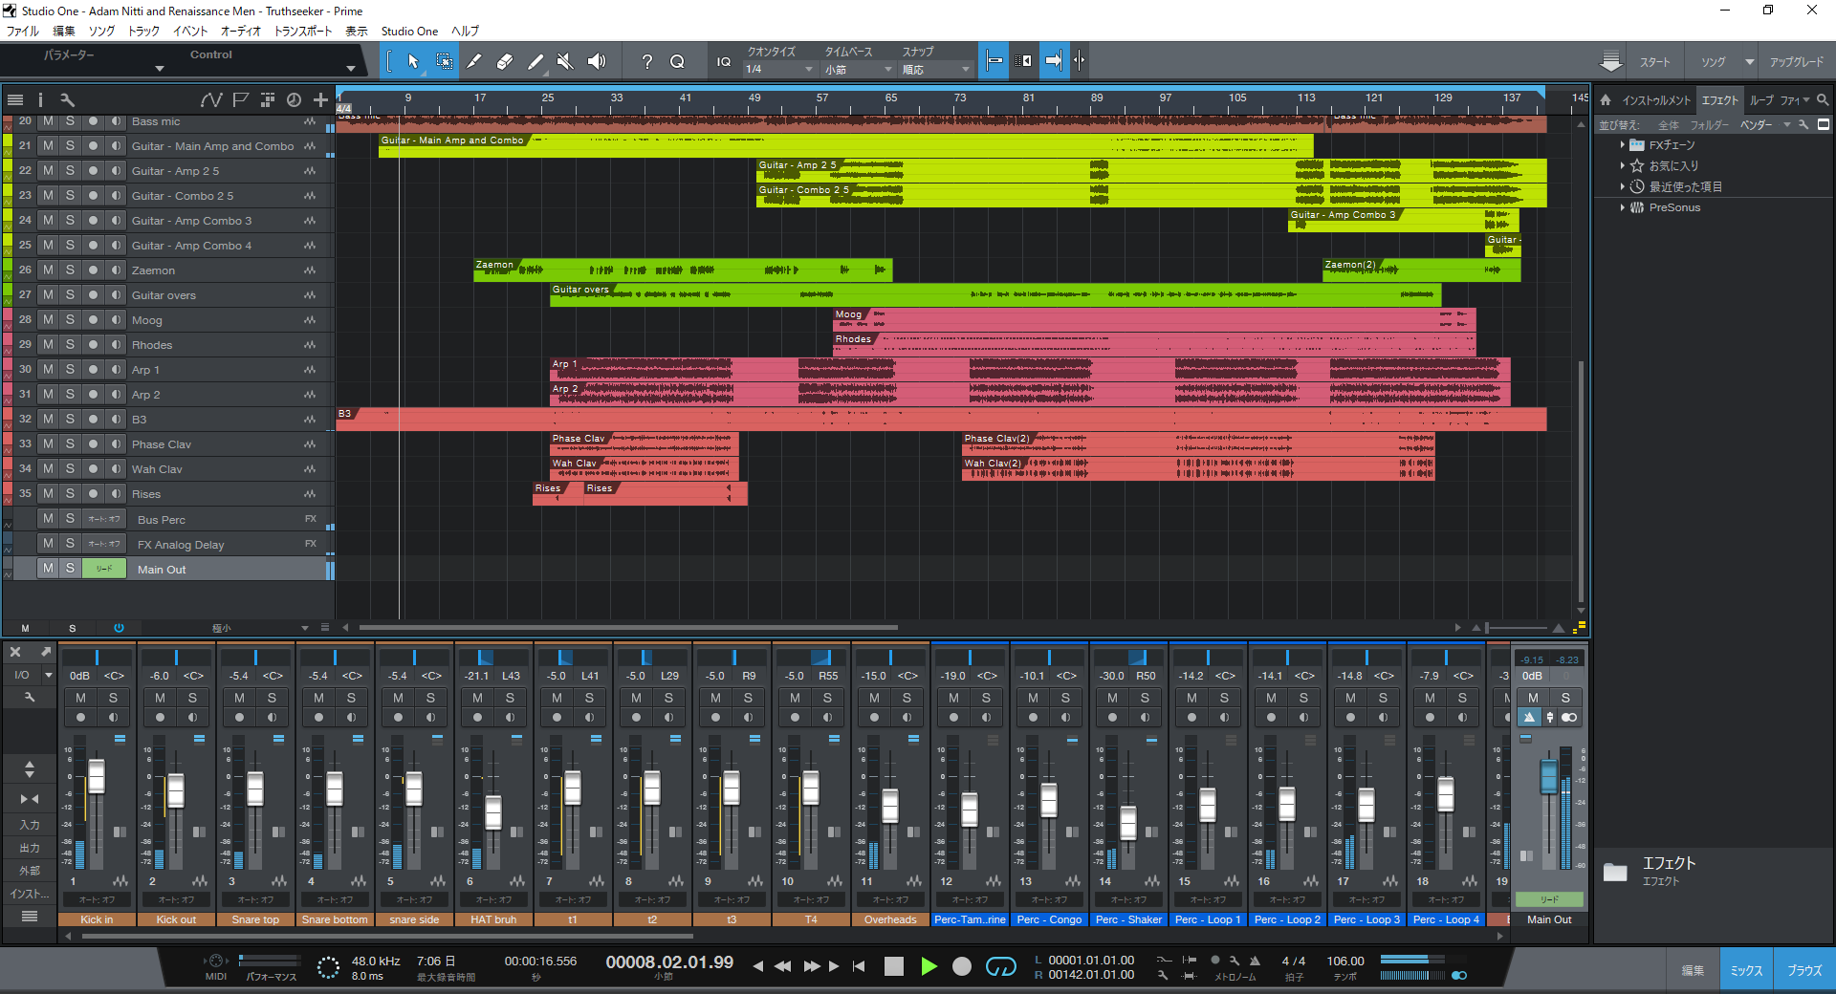Image resolution: width=1836 pixels, height=994 pixels.
Task: Return to zero with transport button
Action: [859, 966]
